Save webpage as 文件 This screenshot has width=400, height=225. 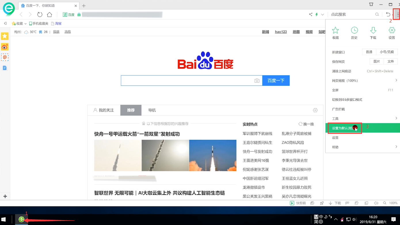(x=391, y=62)
